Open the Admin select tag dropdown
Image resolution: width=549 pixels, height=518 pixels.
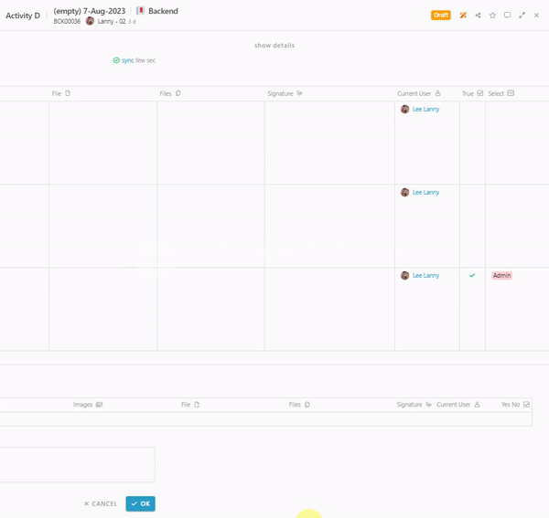(x=501, y=275)
